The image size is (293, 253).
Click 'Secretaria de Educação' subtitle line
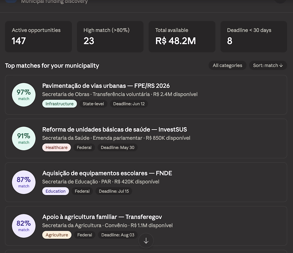tap(101, 182)
